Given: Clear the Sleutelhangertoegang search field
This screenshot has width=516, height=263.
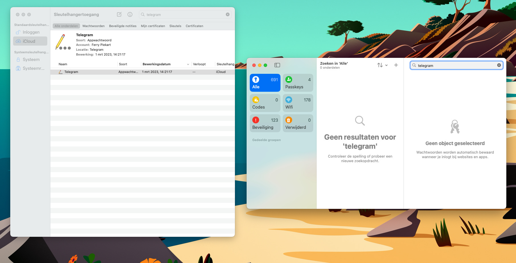Looking at the screenshot, I should pos(228,15).
